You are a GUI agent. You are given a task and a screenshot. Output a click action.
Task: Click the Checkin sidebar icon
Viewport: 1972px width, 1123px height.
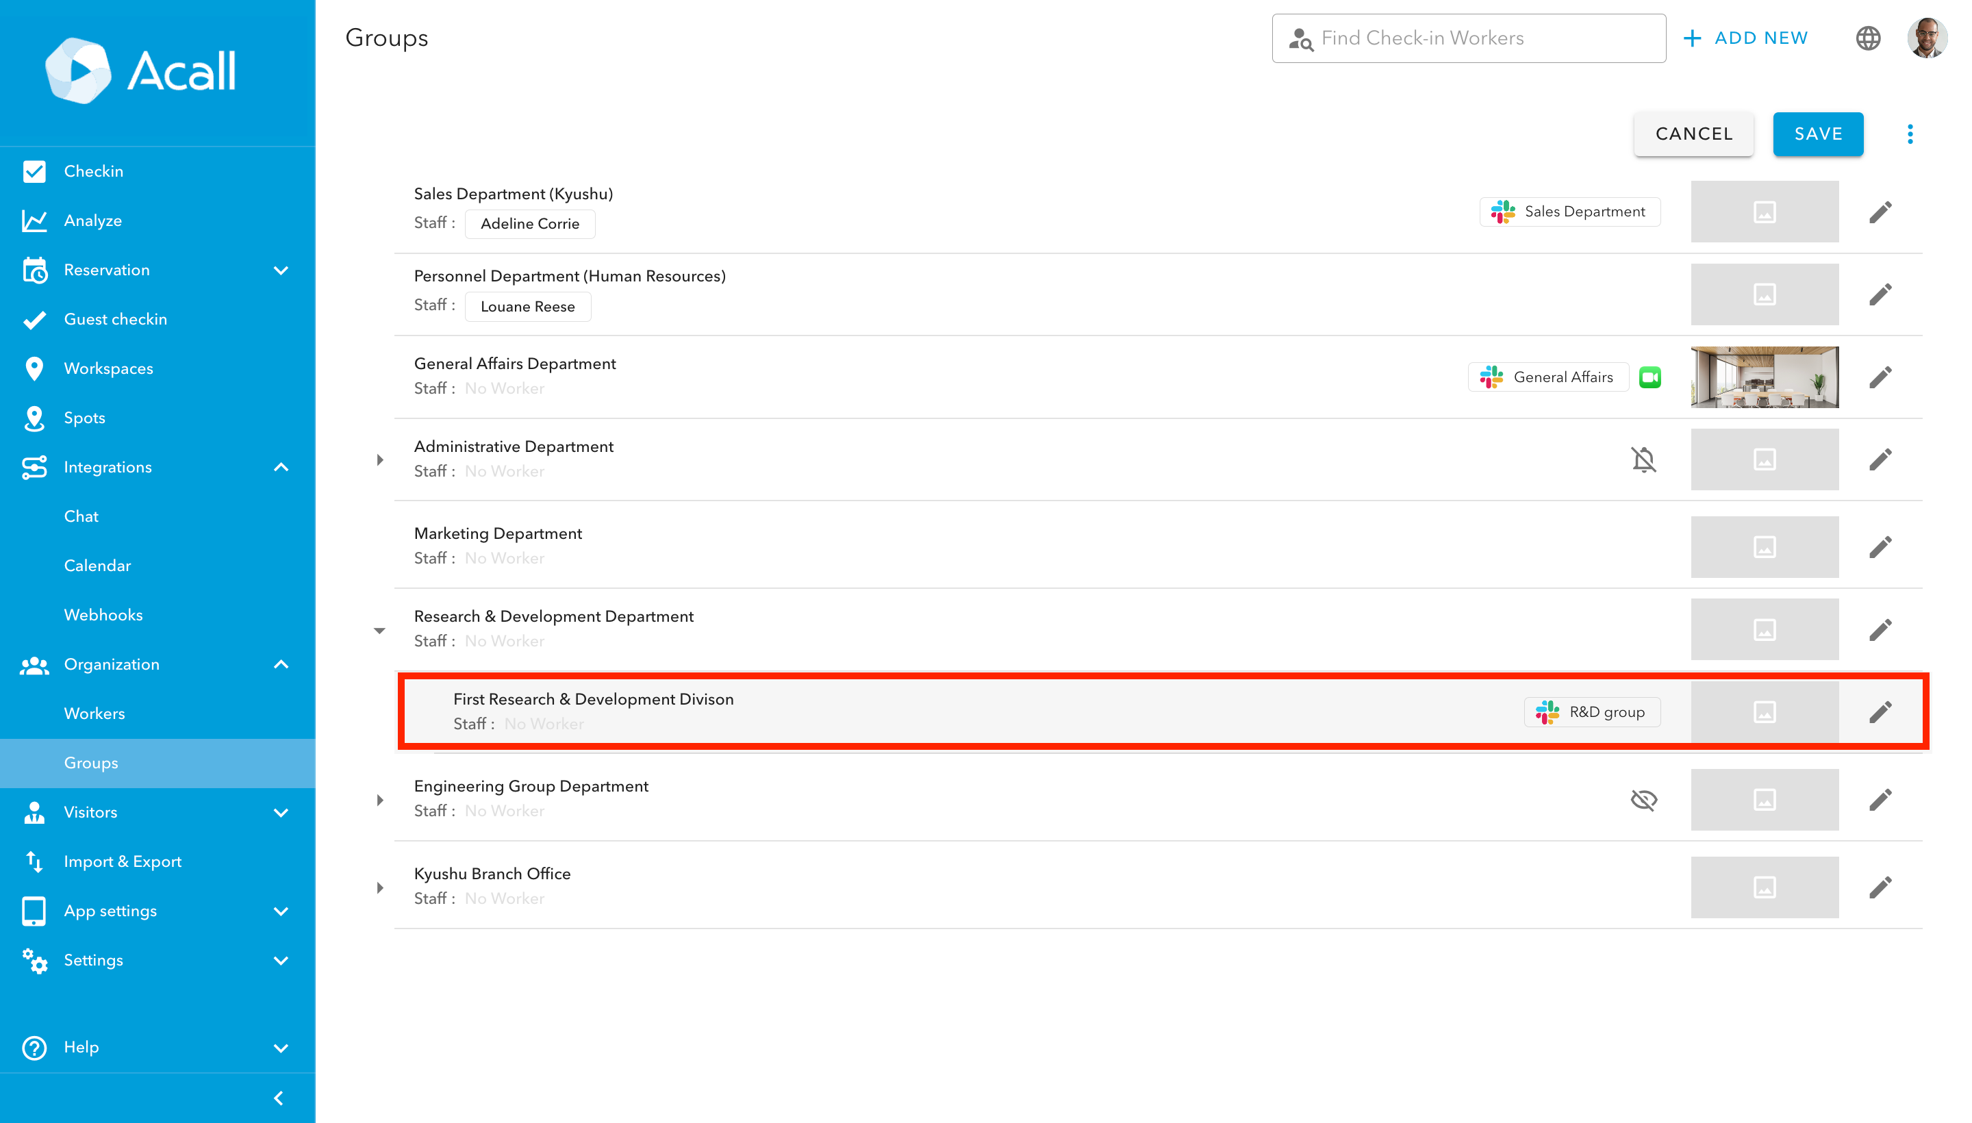[x=34, y=171]
